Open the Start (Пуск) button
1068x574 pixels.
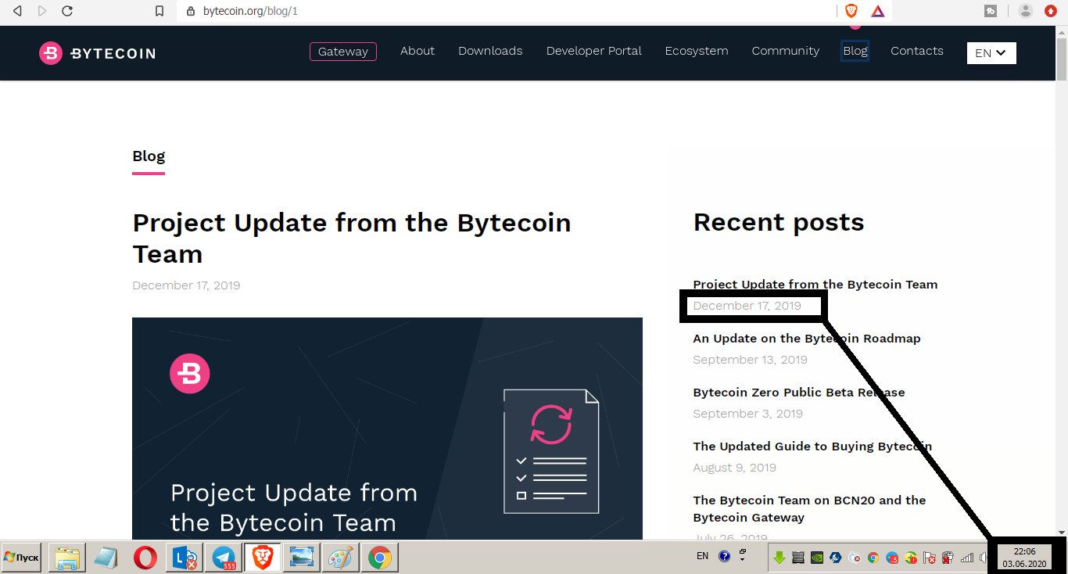[22, 558]
